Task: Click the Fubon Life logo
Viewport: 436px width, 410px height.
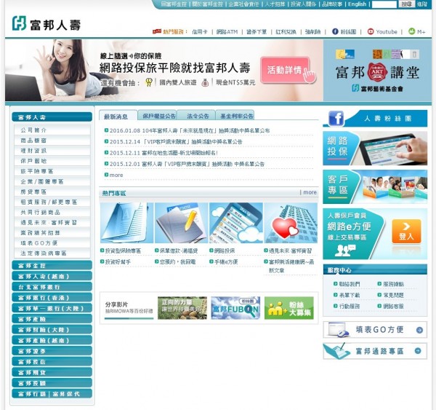Action: pos(47,23)
